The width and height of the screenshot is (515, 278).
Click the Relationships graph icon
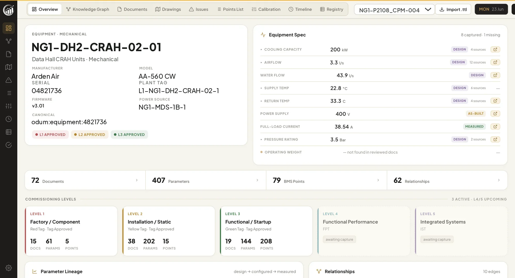pos(319,272)
